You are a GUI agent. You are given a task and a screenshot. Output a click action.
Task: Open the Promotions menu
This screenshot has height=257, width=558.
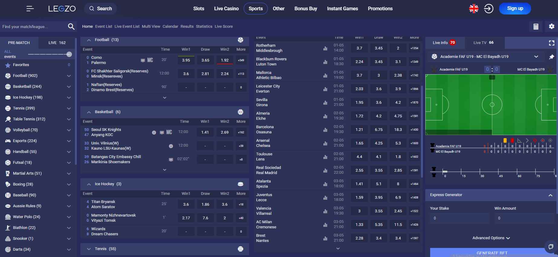[380, 9]
